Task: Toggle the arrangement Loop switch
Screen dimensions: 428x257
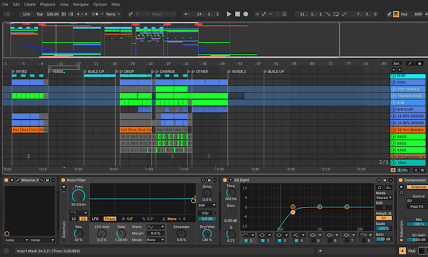Action: [x=336, y=14]
